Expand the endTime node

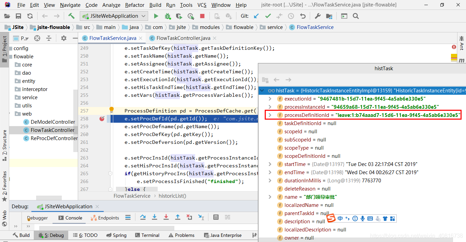tap(270, 172)
